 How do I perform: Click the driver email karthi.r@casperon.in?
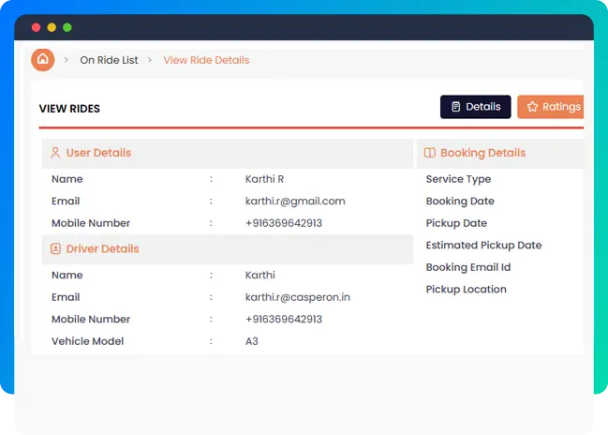coord(297,297)
